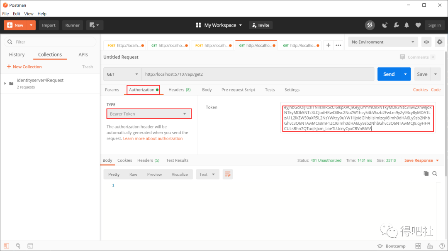Screen dimensions: 448x251
Task: Switch to two pane layout icon
Action: click(418, 246)
